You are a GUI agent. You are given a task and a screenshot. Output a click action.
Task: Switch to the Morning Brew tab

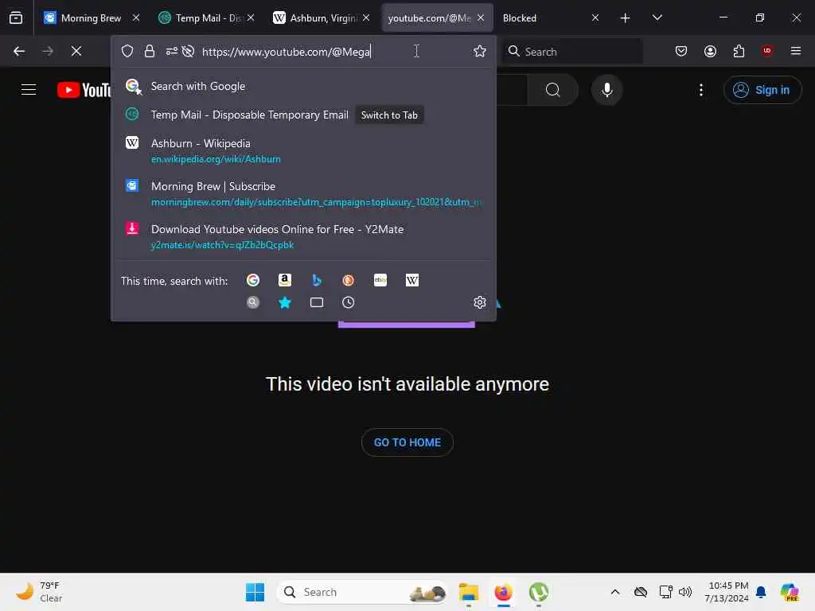pyautogui.click(x=91, y=18)
